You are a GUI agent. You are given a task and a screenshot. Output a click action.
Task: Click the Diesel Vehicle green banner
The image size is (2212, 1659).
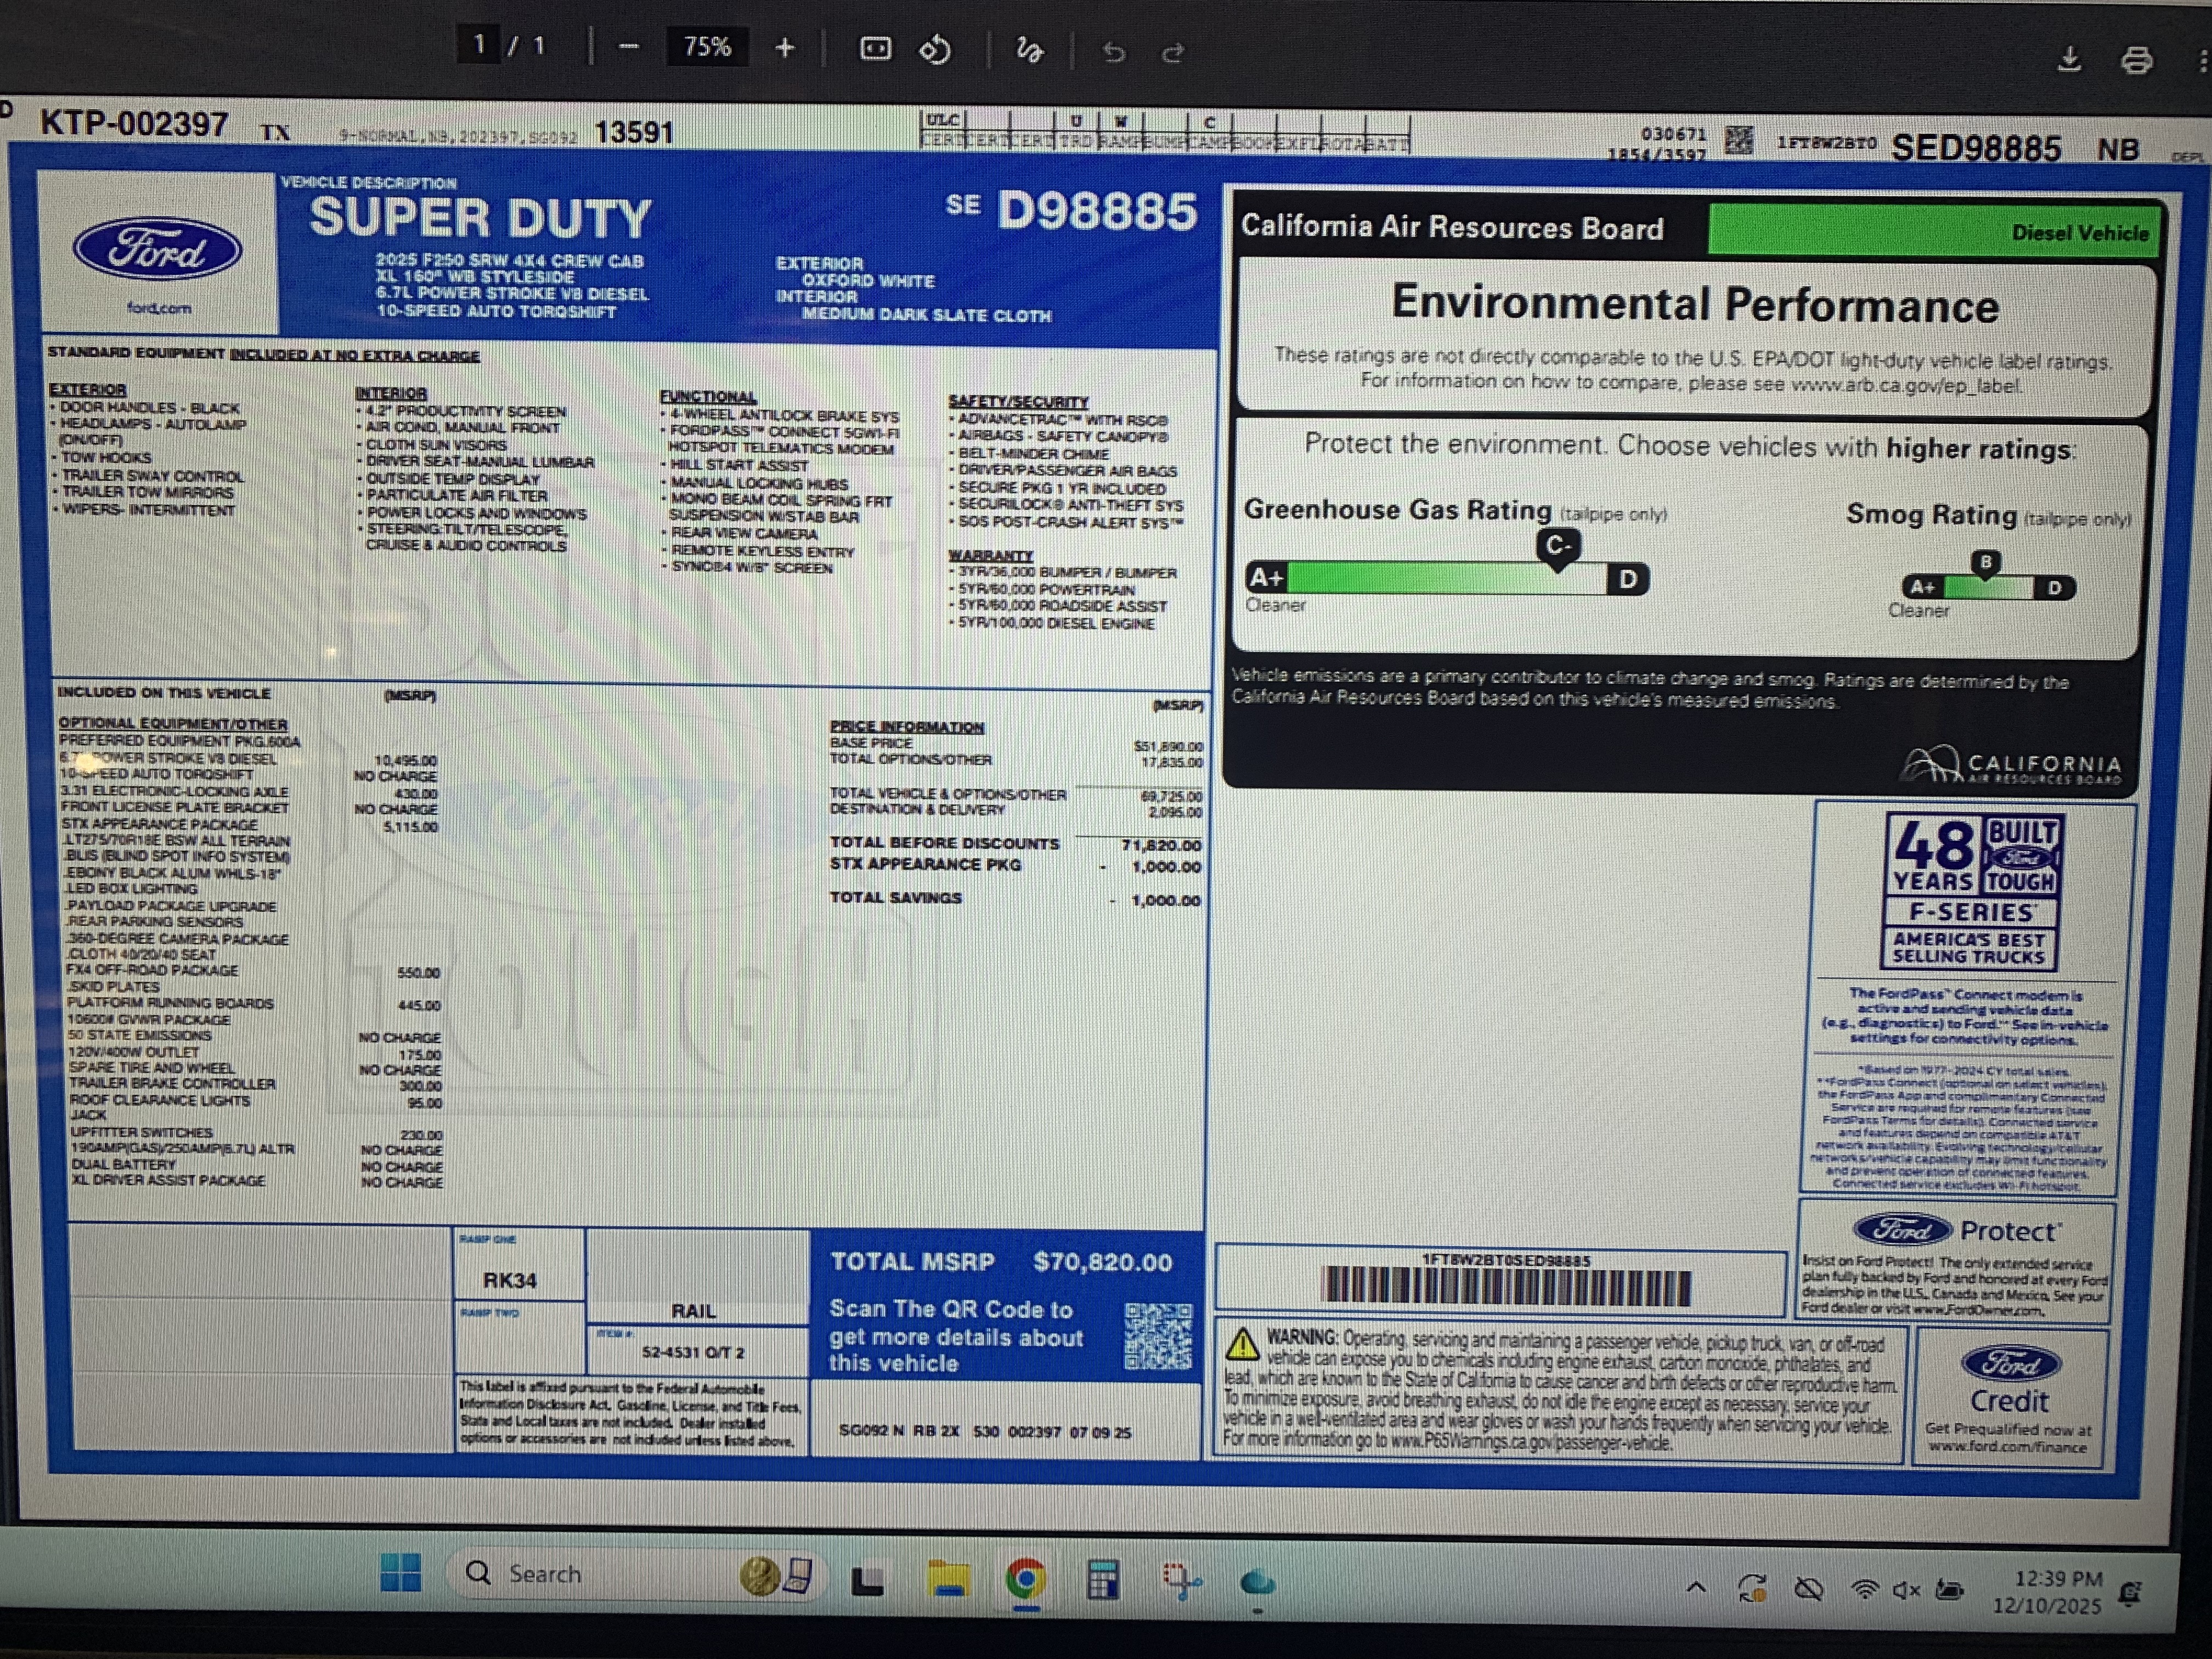coord(1934,230)
